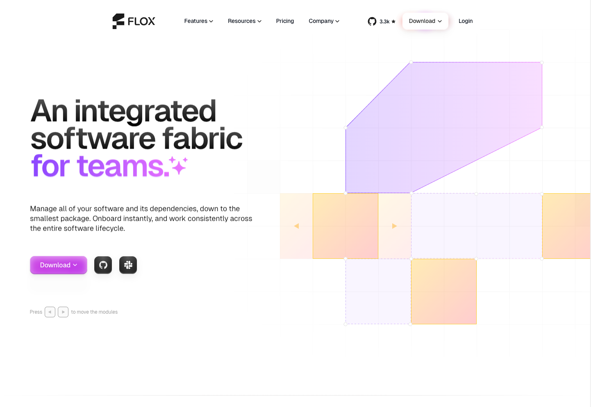Expand the Company dropdown

pos(324,21)
